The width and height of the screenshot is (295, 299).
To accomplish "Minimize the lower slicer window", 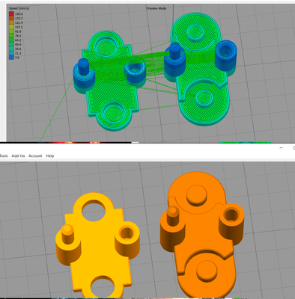I will pos(281,148).
